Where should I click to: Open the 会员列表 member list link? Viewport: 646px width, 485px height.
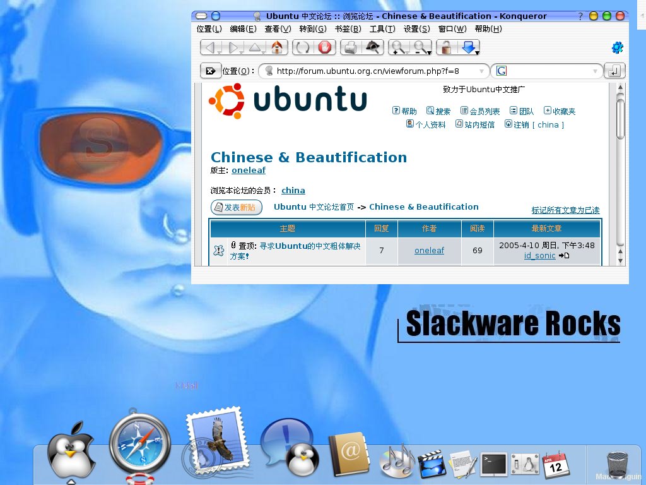(x=480, y=111)
